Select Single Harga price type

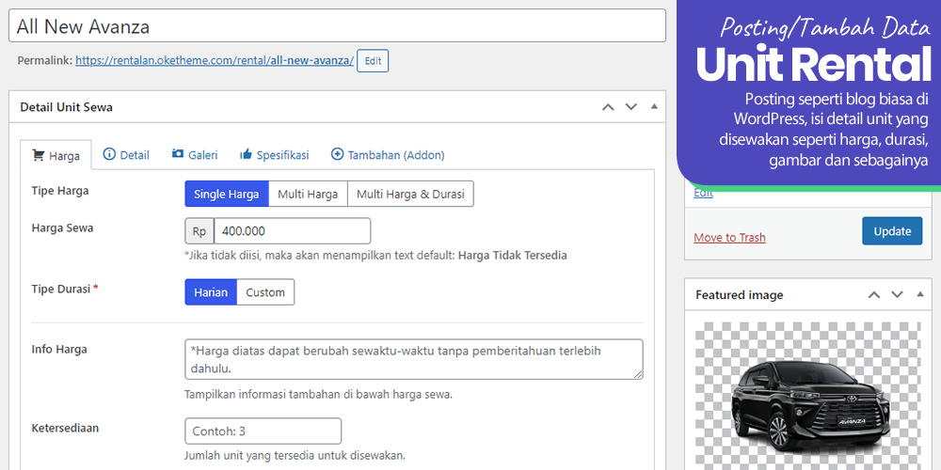(x=226, y=195)
